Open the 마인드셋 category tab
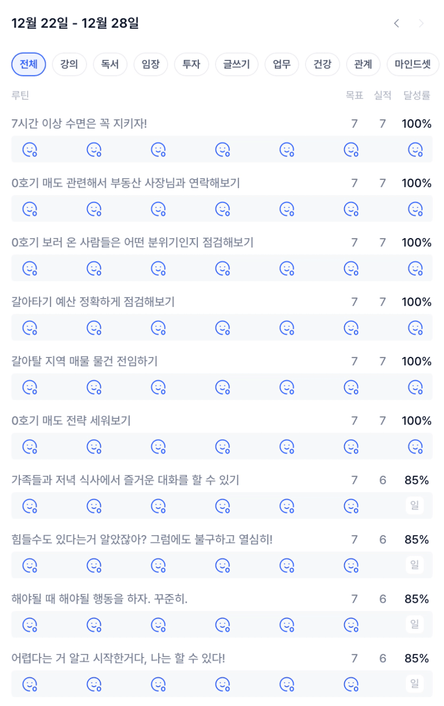This screenshot has width=444, height=706. 413,65
